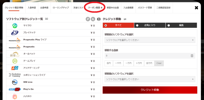Open the クーポン履歴 tab
The width and height of the screenshot is (204, 100).
click(x=95, y=8)
